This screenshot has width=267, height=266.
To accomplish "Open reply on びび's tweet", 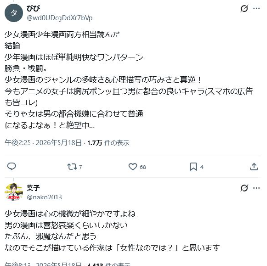I will click(12, 166).
